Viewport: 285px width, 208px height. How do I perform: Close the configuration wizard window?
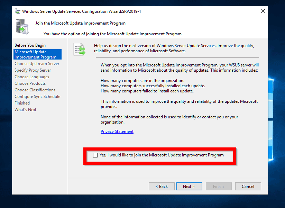[263, 11]
